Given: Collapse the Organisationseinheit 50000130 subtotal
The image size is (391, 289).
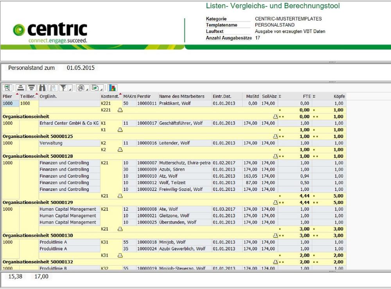Looking at the screenshot, I should [x=275, y=236].
